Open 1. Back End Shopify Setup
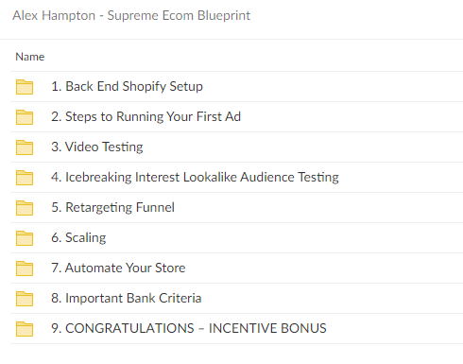The image size is (463, 364). (x=127, y=87)
